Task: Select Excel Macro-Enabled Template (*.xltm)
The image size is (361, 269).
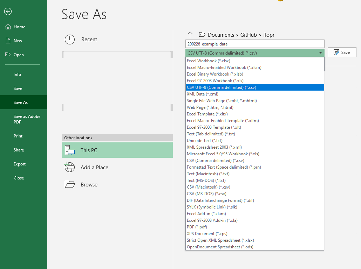Action: coord(255,121)
